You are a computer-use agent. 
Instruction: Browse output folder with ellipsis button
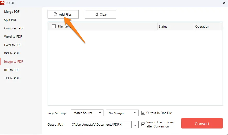135,124
